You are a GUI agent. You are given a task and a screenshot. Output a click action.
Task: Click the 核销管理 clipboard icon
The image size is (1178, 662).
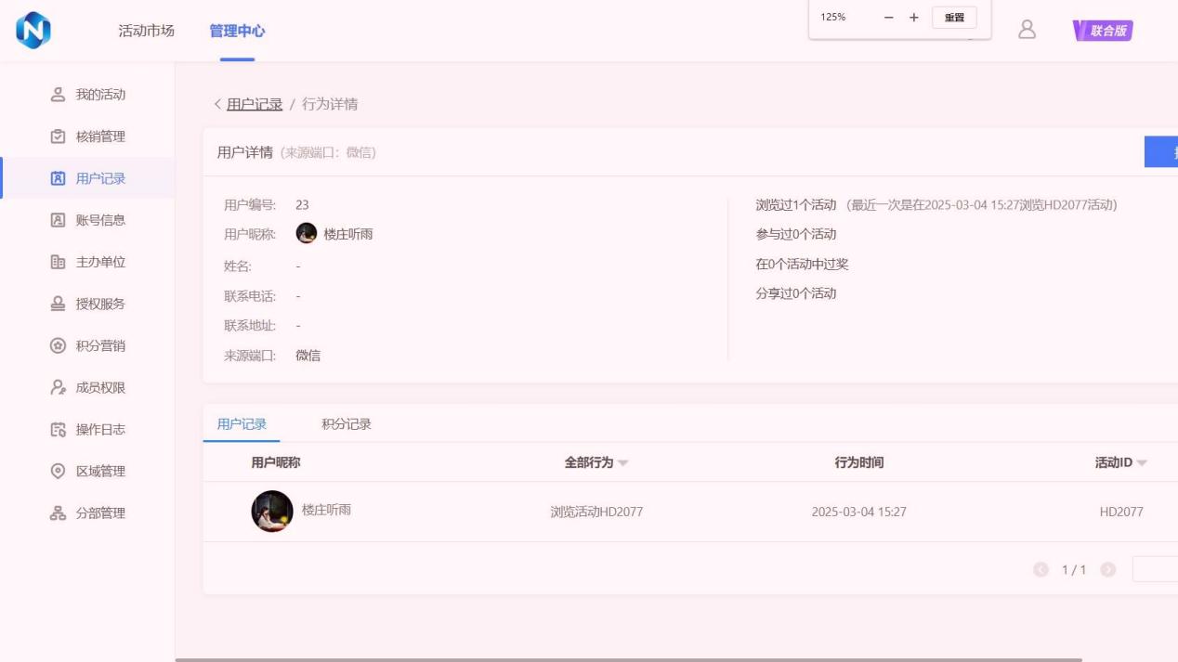click(x=58, y=136)
